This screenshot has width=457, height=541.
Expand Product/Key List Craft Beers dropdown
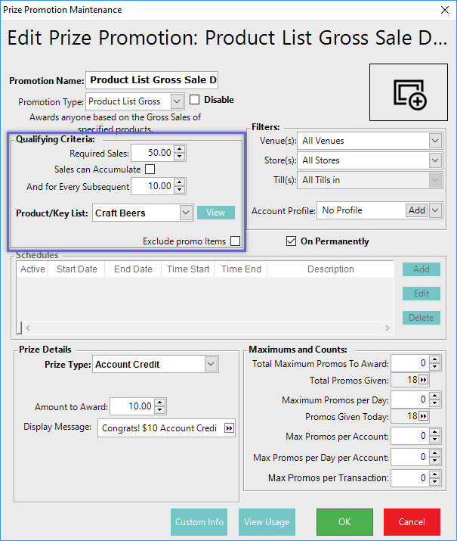point(186,213)
